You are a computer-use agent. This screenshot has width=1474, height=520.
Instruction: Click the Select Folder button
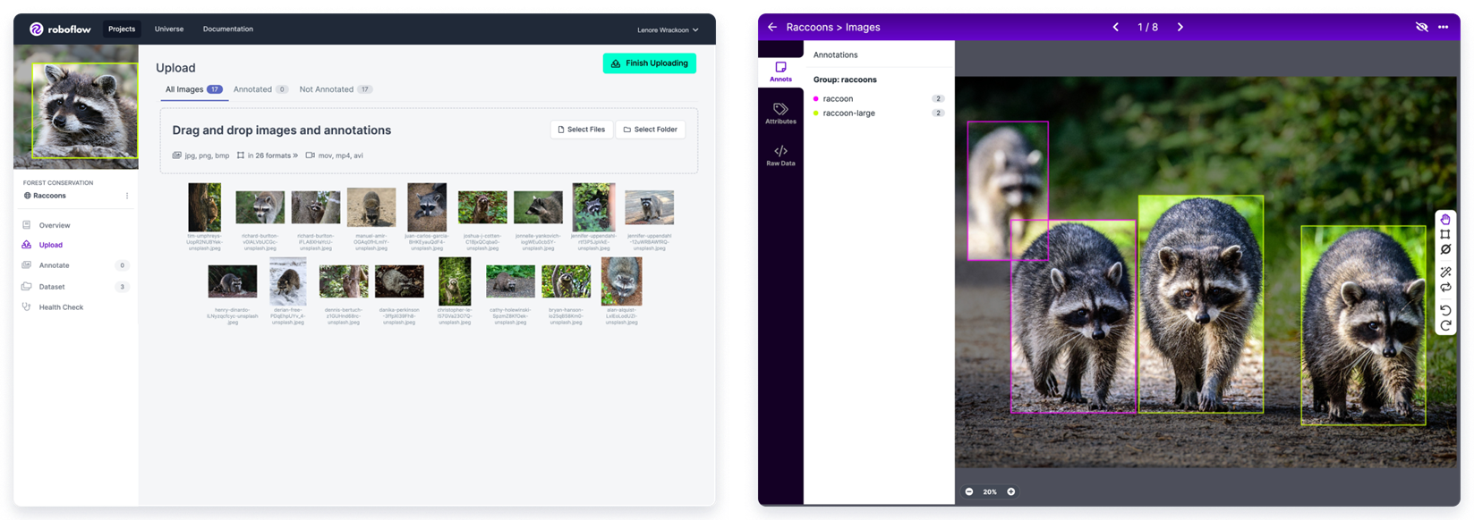click(x=651, y=130)
